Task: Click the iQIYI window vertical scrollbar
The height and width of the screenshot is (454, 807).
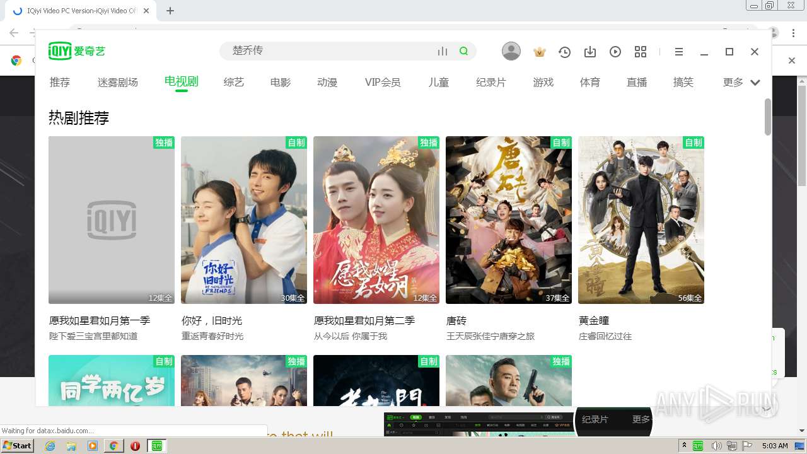Action: (x=767, y=117)
